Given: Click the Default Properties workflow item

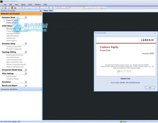Looking at the screenshot, I should point(13,36).
